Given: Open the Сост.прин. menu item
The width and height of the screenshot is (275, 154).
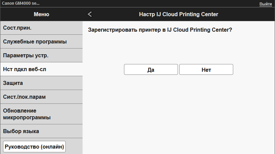Looking at the screenshot, I should pos(41,28).
